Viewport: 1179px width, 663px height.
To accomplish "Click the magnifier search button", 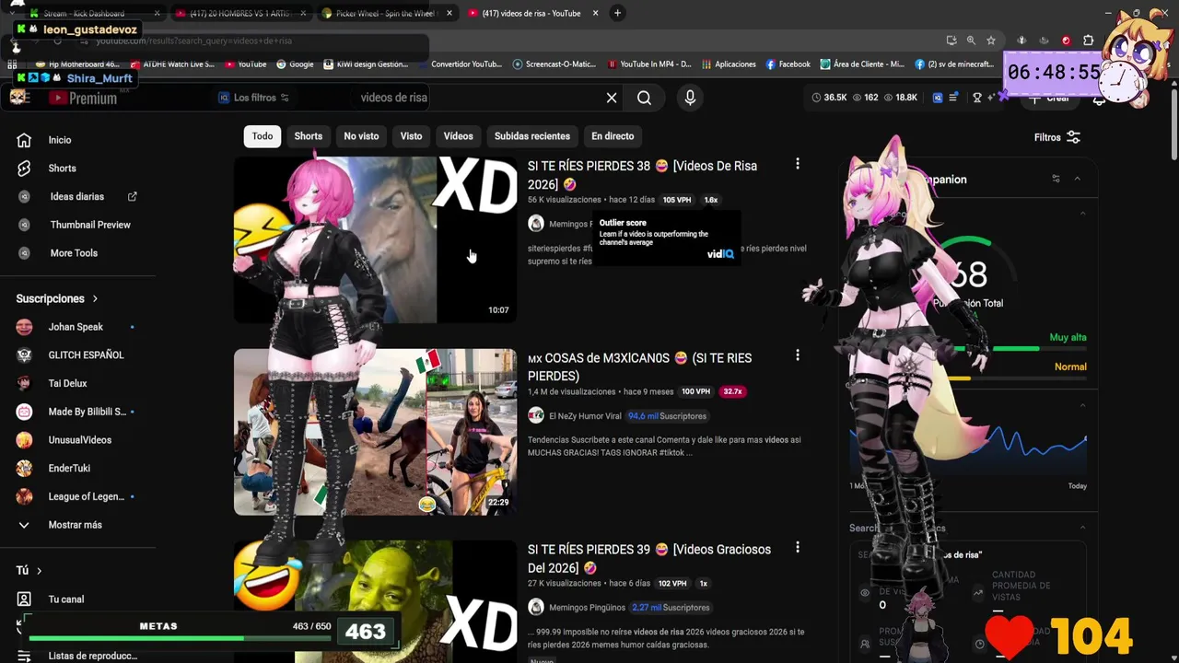I will tap(644, 98).
